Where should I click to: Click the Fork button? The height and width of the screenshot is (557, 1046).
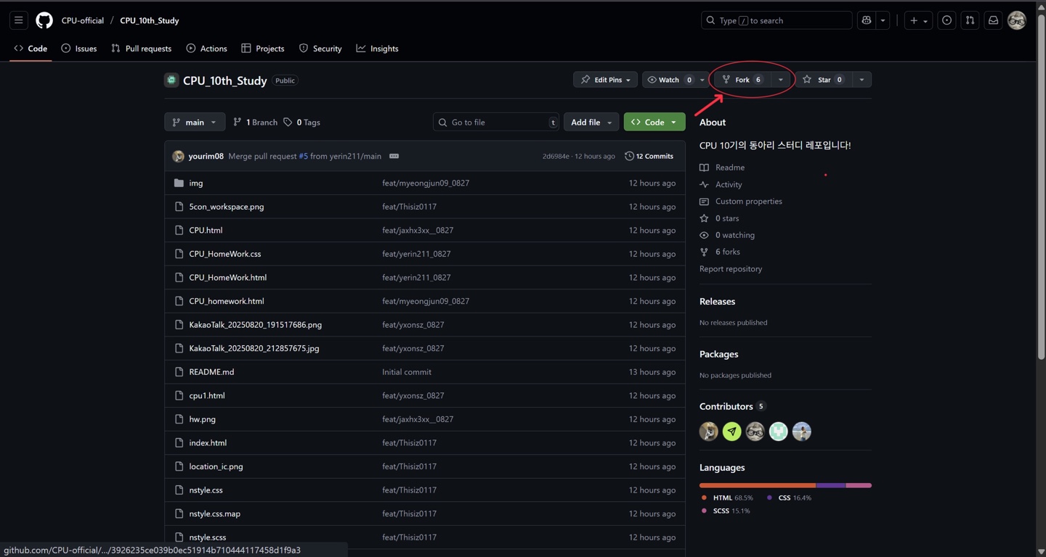[x=742, y=80]
